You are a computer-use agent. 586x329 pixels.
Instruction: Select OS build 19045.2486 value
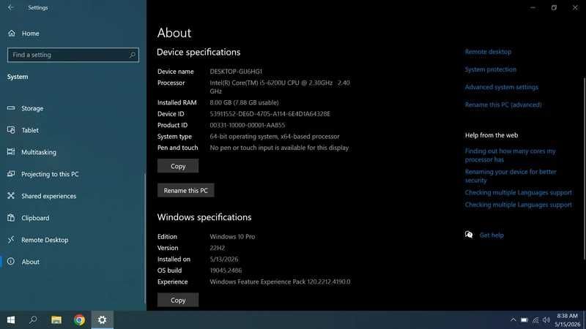pyautogui.click(x=226, y=270)
